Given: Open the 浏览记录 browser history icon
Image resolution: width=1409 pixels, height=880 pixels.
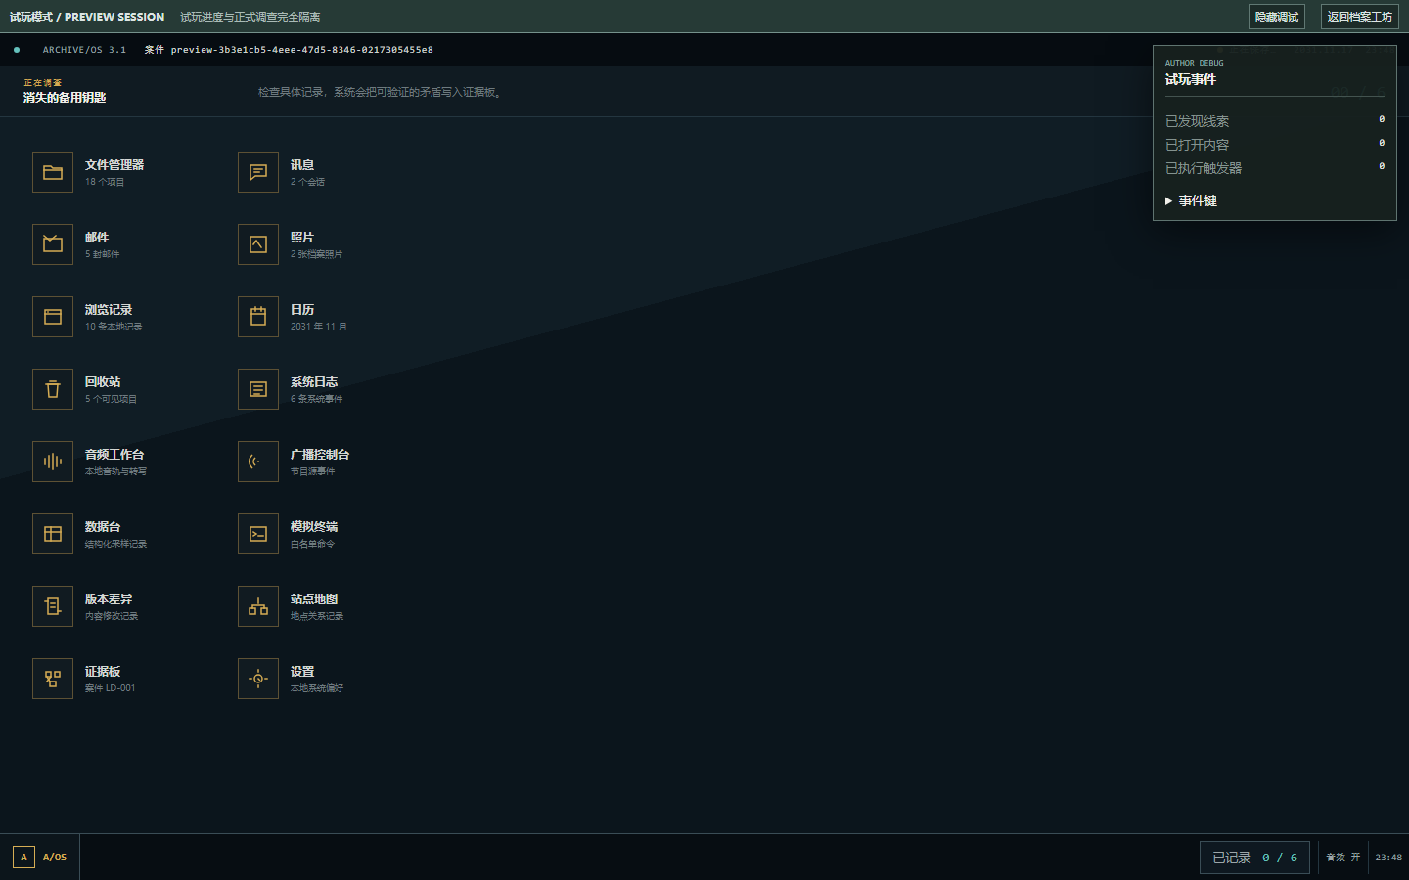Looking at the screenshot, I should pos(53,317).
